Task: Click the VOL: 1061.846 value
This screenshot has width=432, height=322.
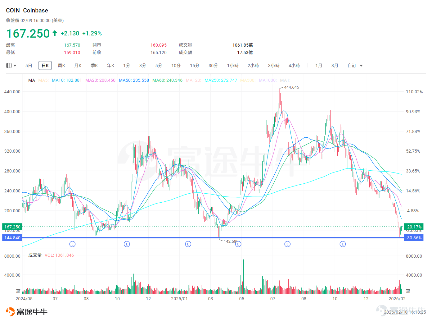Action: (59, 255)
